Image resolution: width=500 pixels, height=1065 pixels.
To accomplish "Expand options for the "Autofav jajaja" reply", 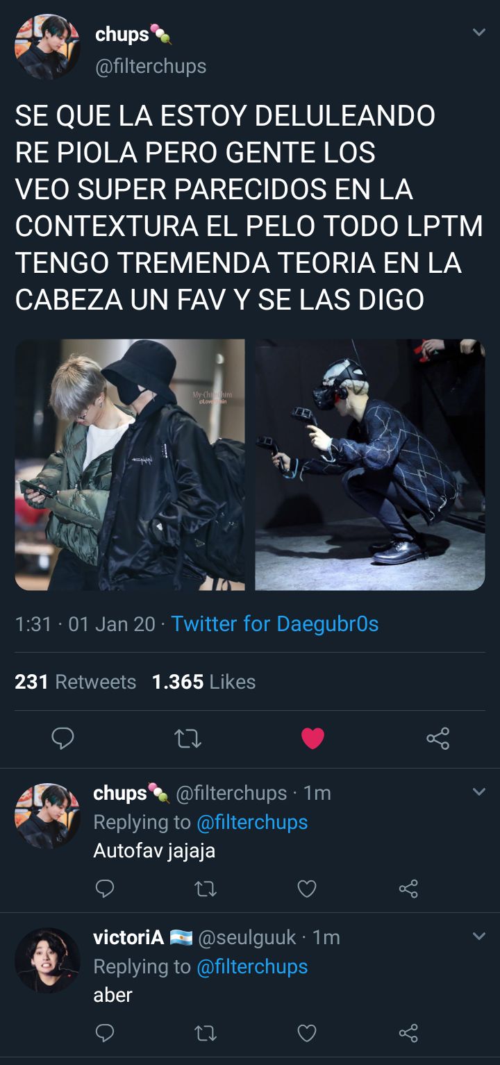I will (x=478, y=791).
